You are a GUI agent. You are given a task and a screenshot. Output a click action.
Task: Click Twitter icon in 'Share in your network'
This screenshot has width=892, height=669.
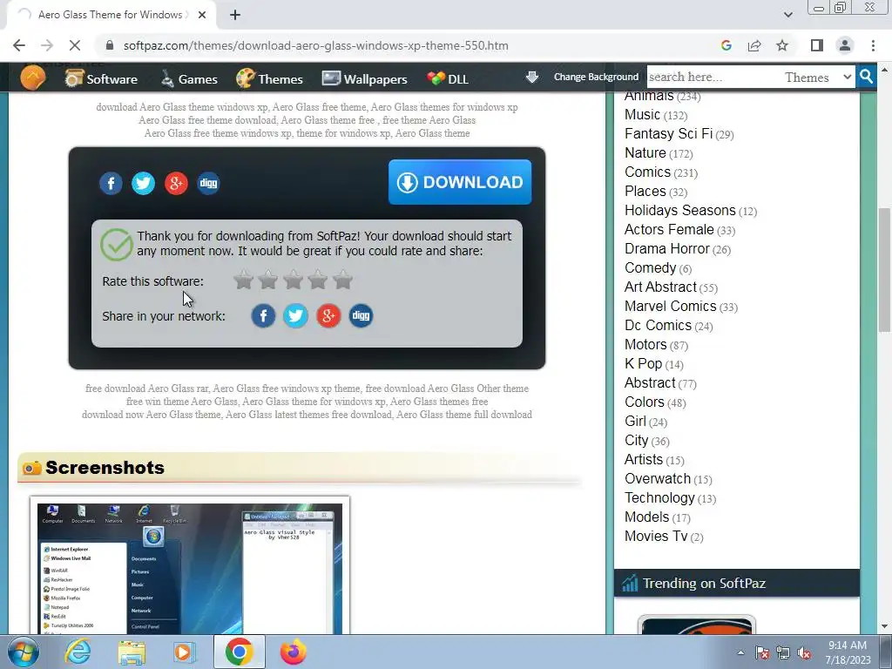coord(296,315)
